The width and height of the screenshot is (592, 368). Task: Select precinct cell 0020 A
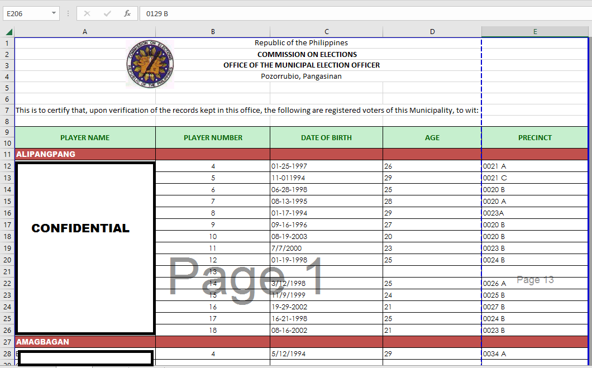535,201
